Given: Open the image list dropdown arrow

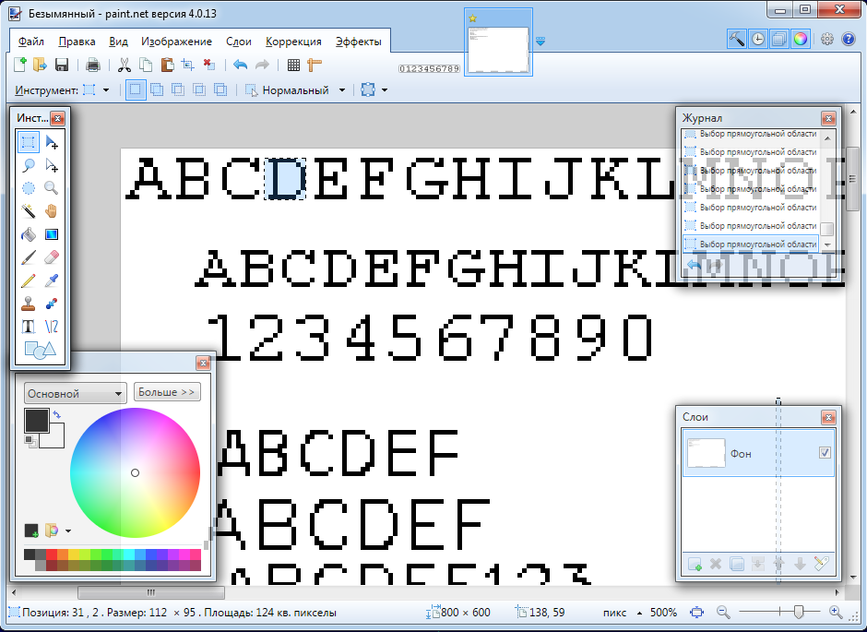Looking at the screenshot, I should (x=540, y=42).
